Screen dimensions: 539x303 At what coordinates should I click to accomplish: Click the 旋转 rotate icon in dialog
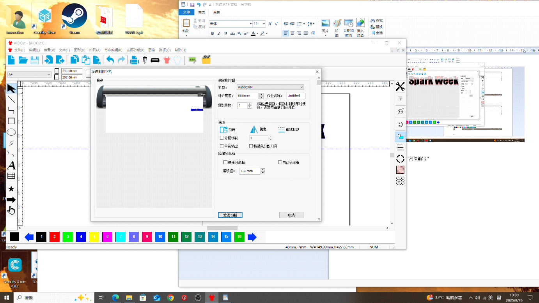[x=224, y=130]
